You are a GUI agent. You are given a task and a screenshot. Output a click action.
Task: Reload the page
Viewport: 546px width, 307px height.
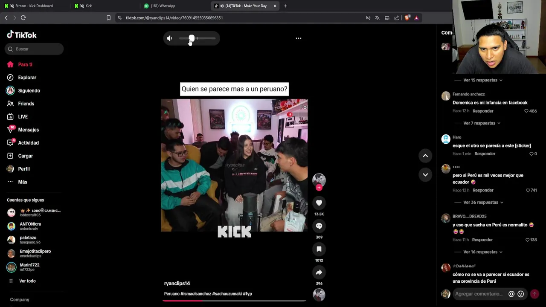point(23,18)
